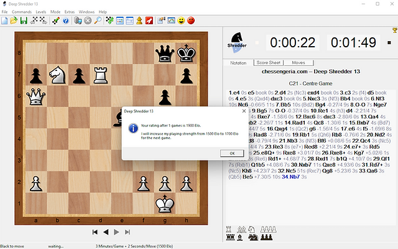Open the Windows menu
Viewport: 398px width, 249px height.
coord(86,12)
